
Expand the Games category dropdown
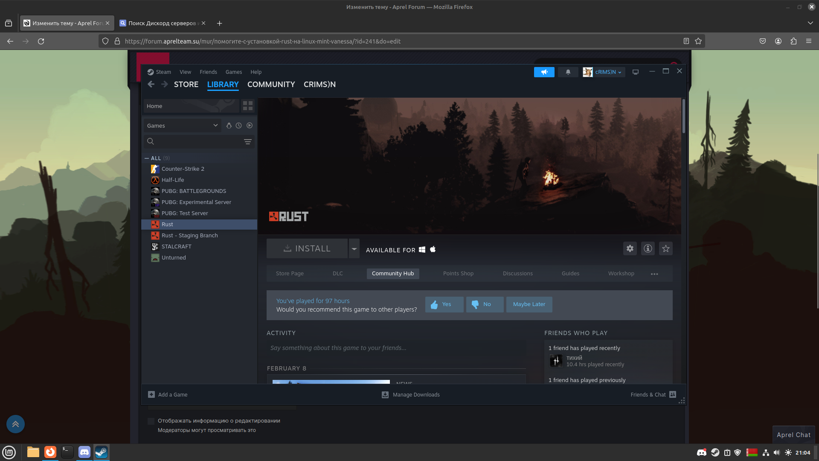tap(182, 125)
